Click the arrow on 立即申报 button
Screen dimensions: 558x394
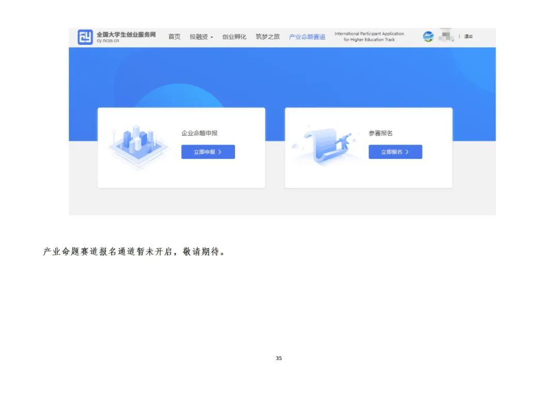pyautogui.click(x=220, y=152)
